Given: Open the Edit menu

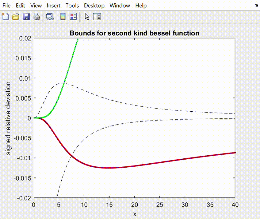Looking at the screenshot, I should pos(20,6).
